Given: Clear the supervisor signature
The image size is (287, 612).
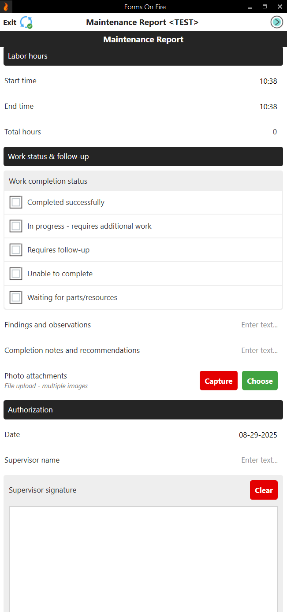Looking at the screenshot, I should (x=264, y=490).
